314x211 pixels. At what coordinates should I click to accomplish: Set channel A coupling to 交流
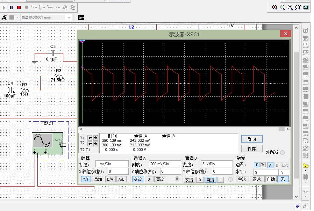point(138,179)
